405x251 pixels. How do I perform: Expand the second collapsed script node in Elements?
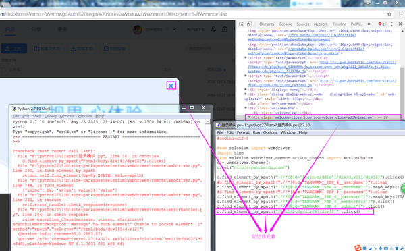[246, 76]
